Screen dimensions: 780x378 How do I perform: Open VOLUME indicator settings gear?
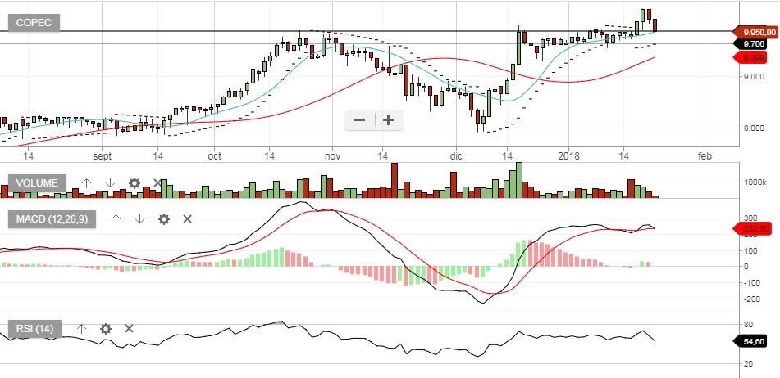pos(135,183)
